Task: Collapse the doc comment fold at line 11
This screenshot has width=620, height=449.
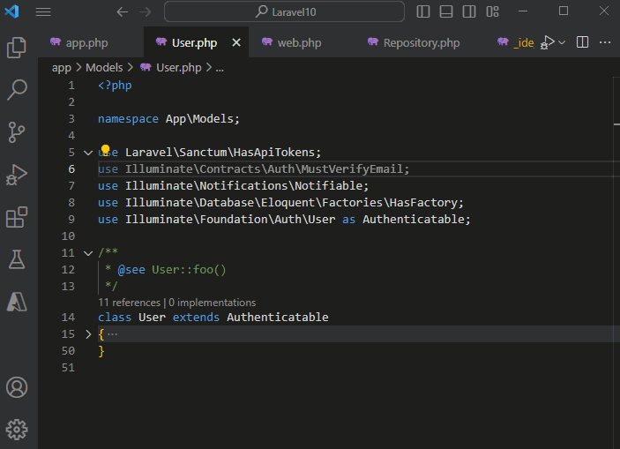Action: click(x=88, y=253)
